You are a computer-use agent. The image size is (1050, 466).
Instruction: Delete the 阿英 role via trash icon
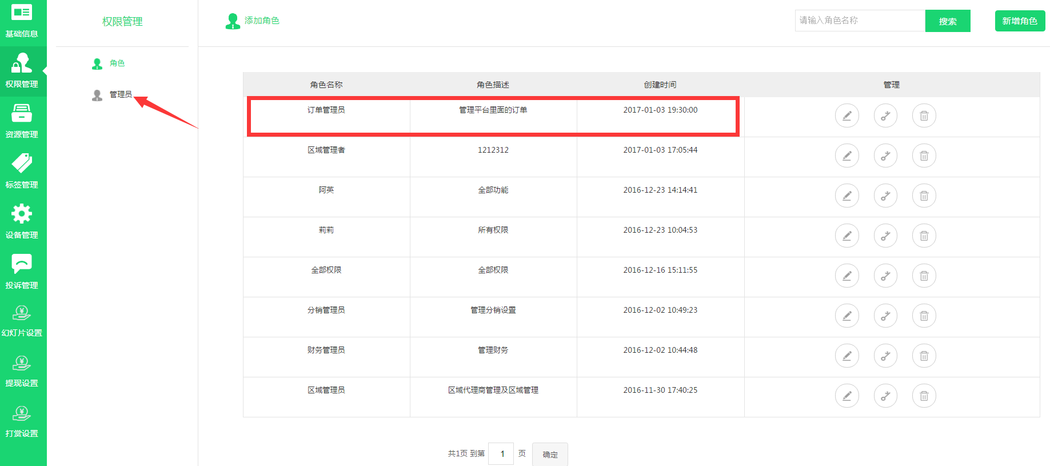click(924, 196)
